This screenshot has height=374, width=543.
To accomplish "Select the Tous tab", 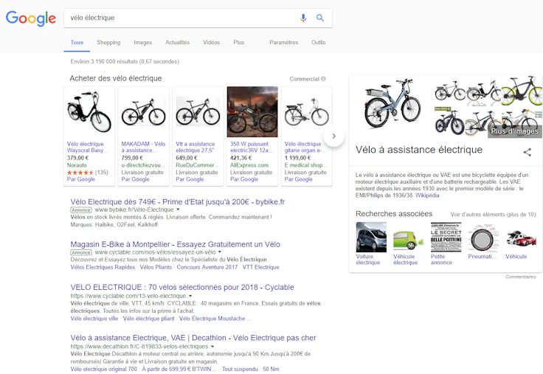I will [x=77, y=42].
